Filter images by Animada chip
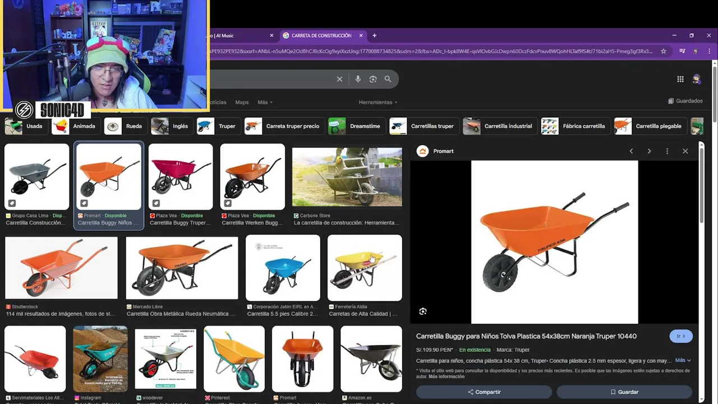The image size is (718, 404). [76, 126]
